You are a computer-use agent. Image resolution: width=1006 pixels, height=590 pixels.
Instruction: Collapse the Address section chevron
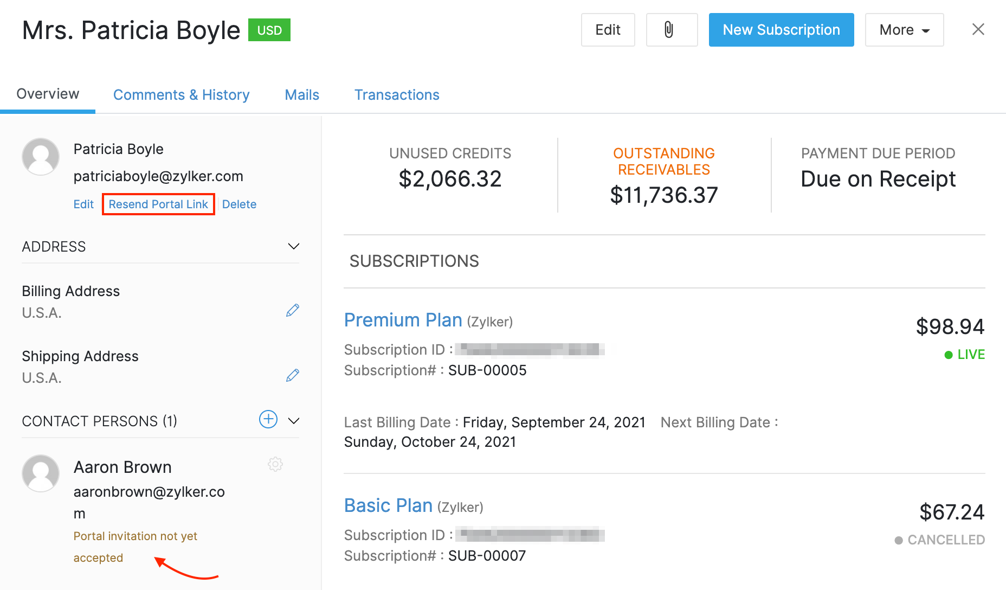(294, 246)
